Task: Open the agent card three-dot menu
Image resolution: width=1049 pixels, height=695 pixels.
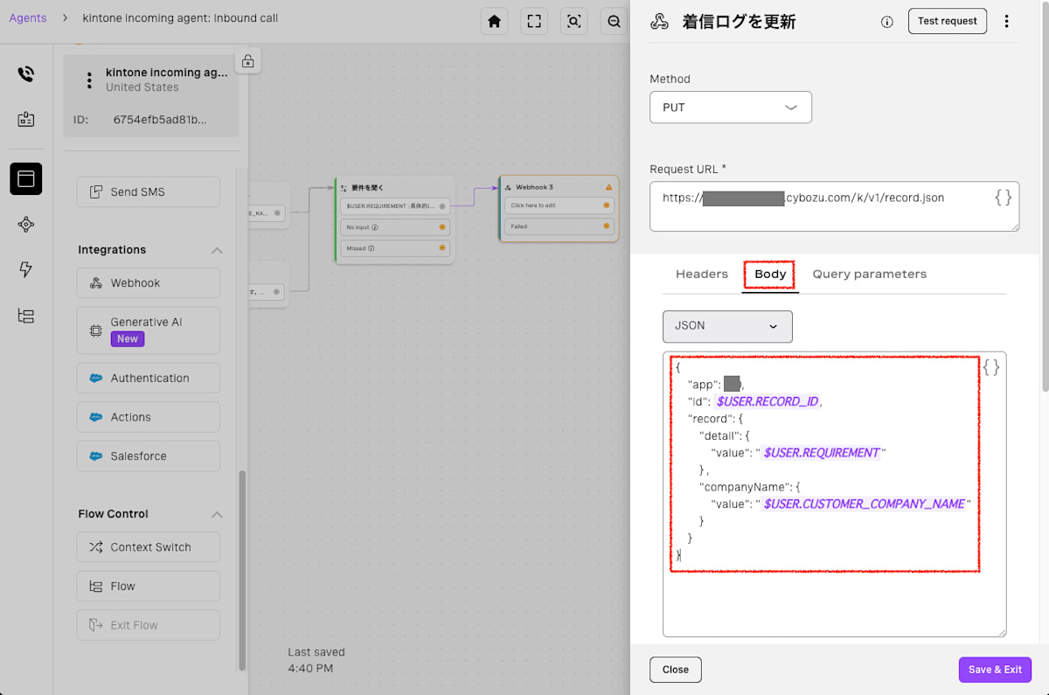Action: pyautogui.click(x=88, y=80)
